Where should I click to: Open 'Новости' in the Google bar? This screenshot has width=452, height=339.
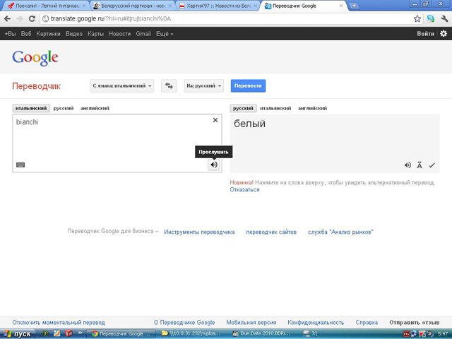(x=119, y=34)
